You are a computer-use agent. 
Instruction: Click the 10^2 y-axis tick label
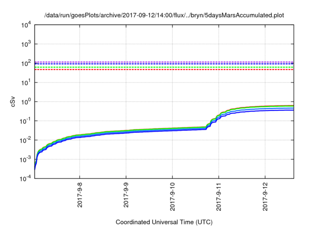pyautogui.click(x=26, y=63)
